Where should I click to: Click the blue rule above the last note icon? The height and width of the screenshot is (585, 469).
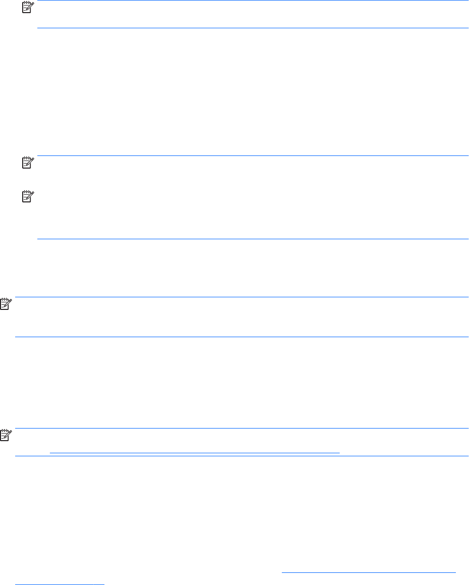pos(242,429)
